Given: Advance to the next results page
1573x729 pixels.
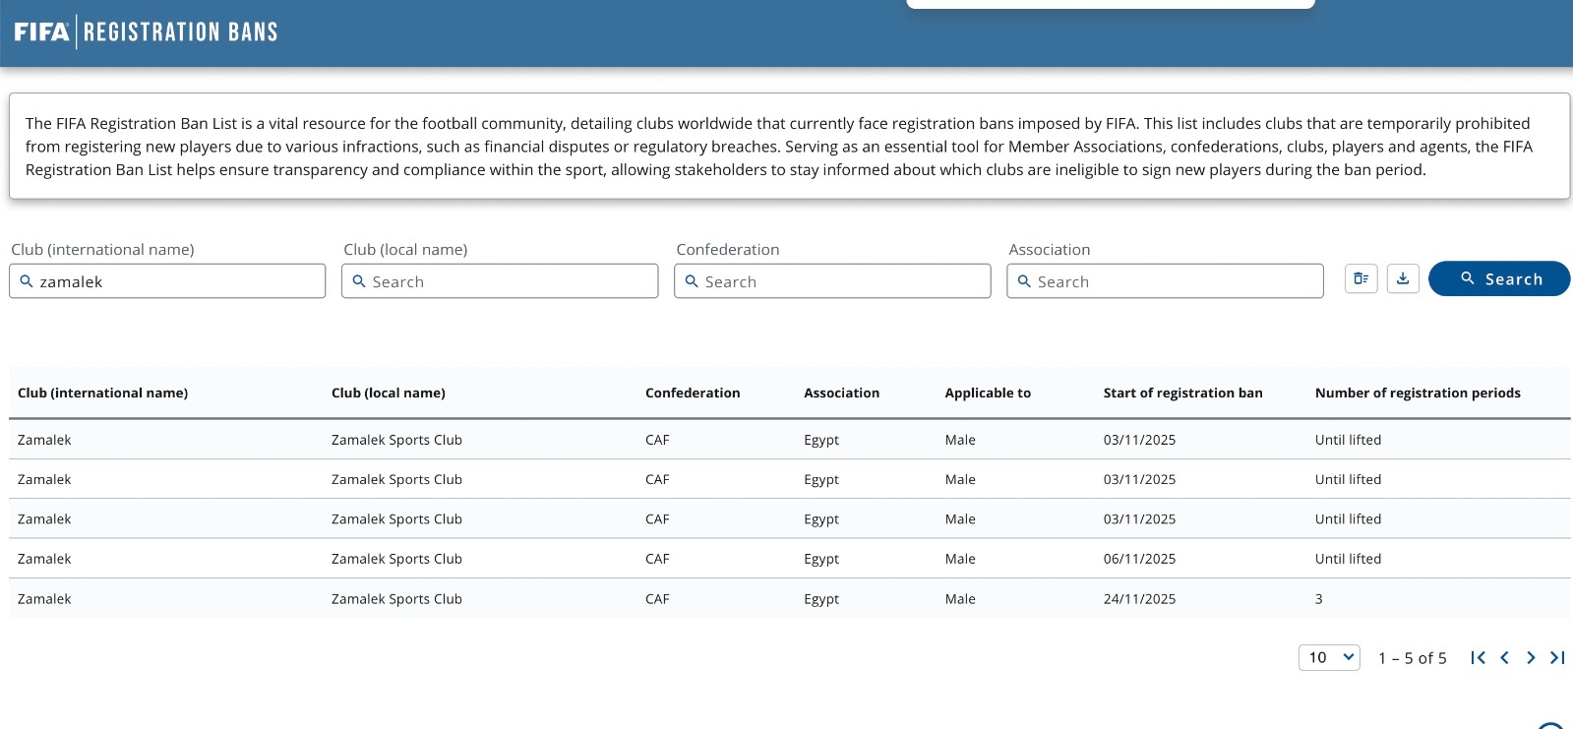Looking at the screenshot, I should (x=1531, y=658).
